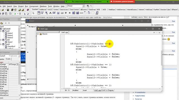This screenshot has width=179, height=100.
Task: Click the #visualstudio hashtag link
Action: [140, 92]
